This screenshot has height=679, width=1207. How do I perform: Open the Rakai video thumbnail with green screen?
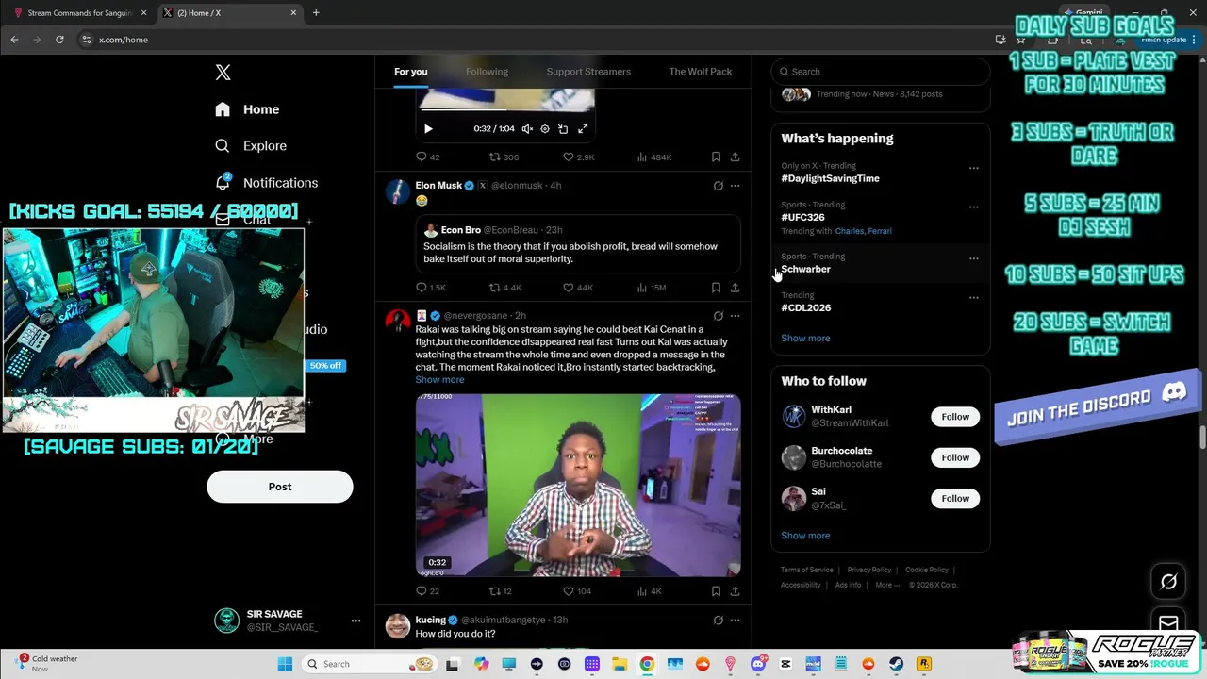coord(578,485)
